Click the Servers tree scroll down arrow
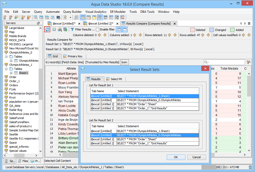 40,151
